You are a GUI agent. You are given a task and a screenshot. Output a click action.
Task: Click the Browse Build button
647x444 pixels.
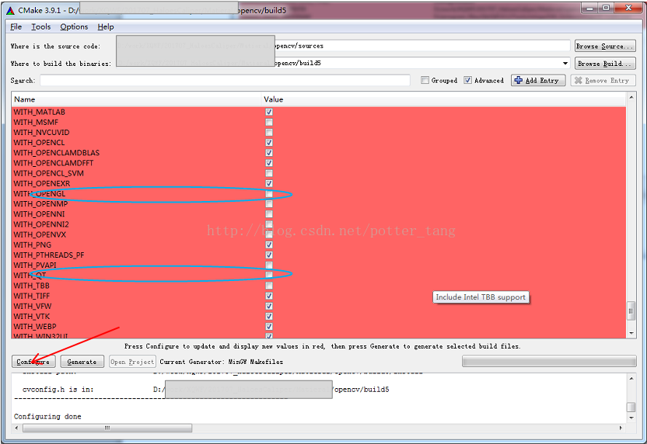[605, 64]
